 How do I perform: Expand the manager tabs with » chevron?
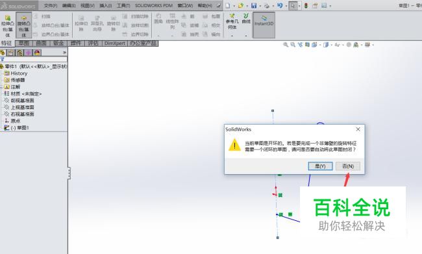pos(64,52)
